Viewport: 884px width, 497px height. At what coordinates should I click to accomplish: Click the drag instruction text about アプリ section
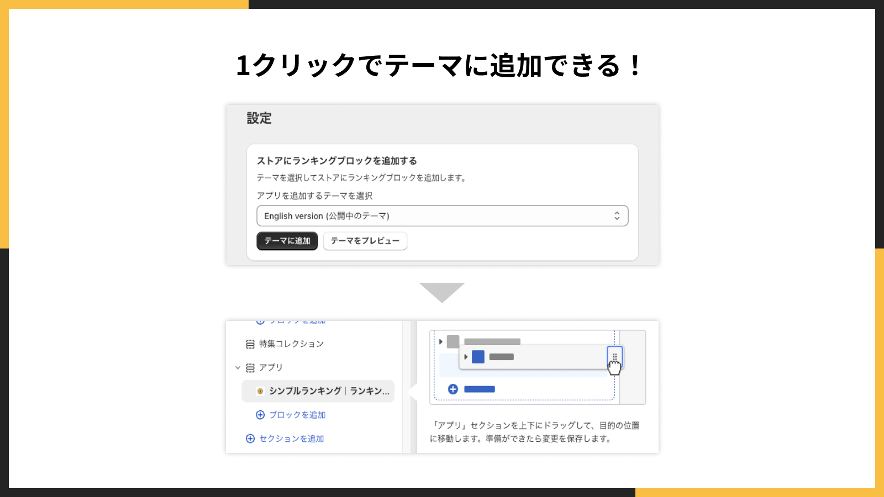pyautogui.click(x=535, y=432)
